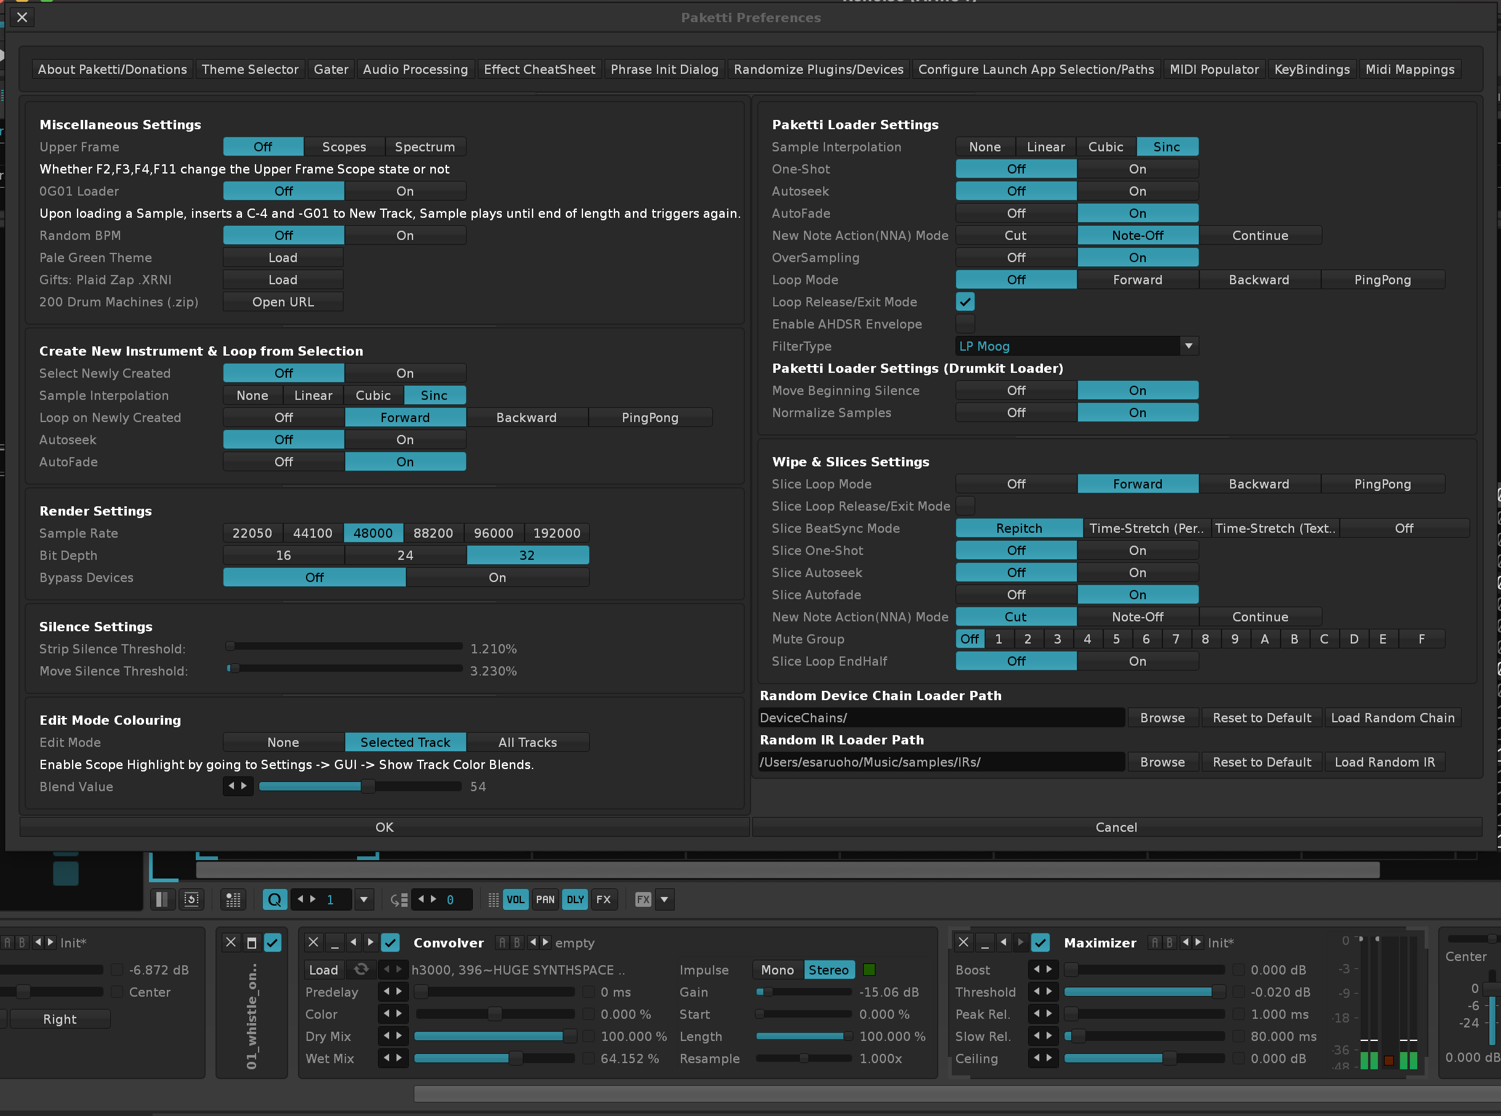This screenshot has width=1501, height=1116.
Task: Click the Load Random Chain button
Action: (x=1392, y=718)
